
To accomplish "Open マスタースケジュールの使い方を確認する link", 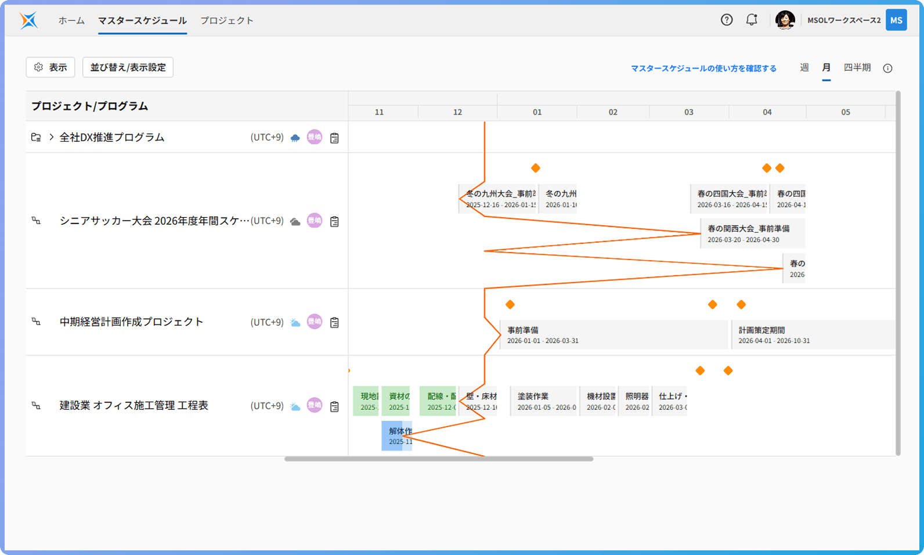I will (703, 69).
